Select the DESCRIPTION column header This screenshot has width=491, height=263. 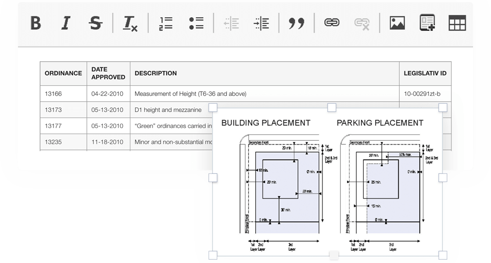tap(265, 74)
